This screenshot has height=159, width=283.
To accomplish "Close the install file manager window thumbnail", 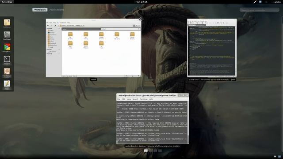I will (x=141, y=19).
